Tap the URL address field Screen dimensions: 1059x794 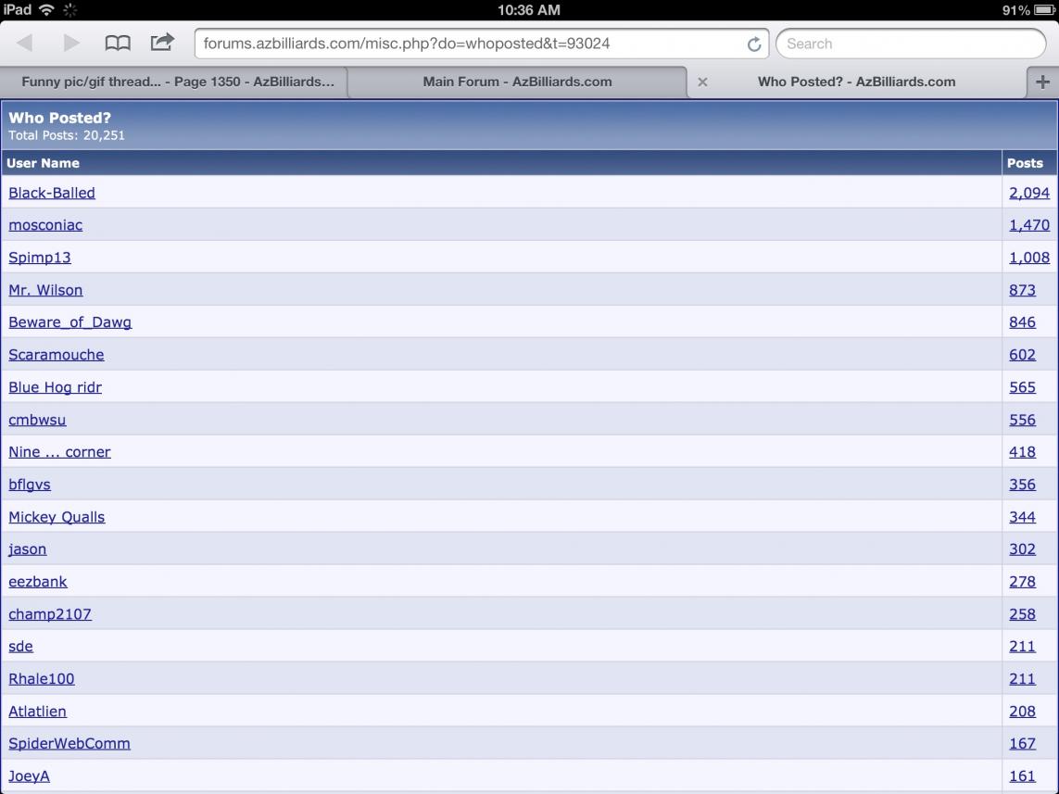tap(468, 44)
